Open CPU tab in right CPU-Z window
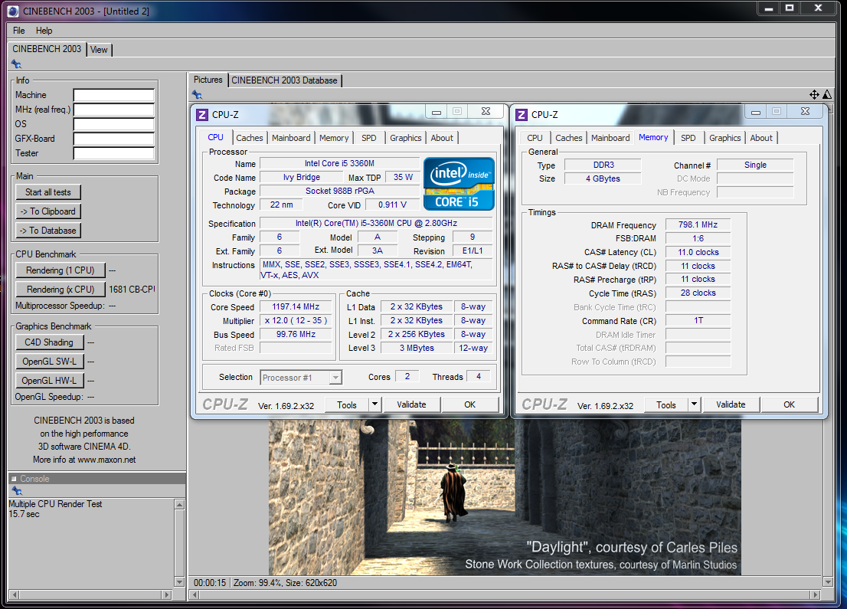Image resolution: width=847 pixels, height=609 pixels. click(535, 138)
